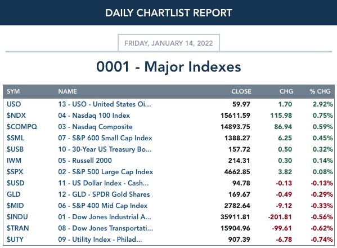The image size is (337, 248).
Task: Open the S&P 400 Mid Cap Index link
Action: point(103,206)
